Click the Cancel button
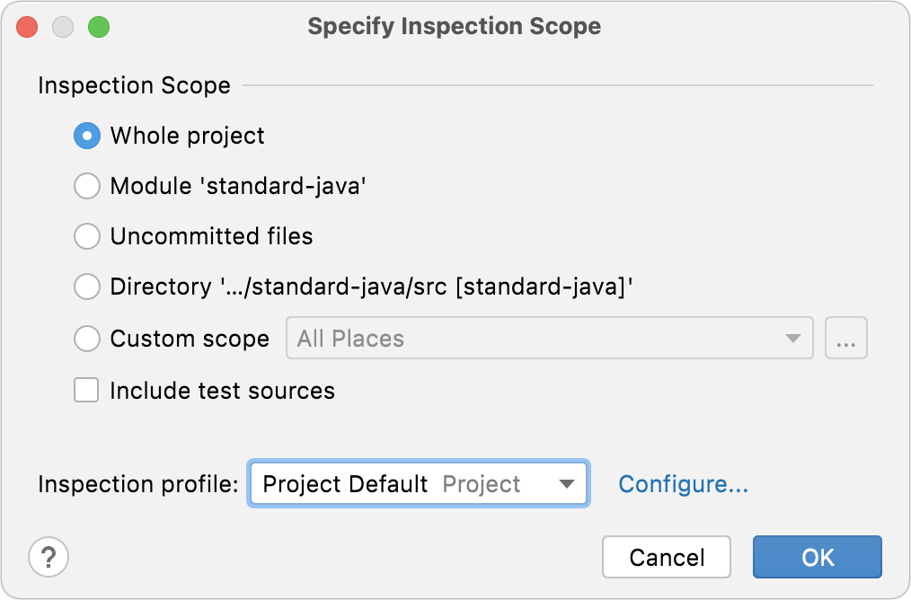Screen dimensions: 911x600 pyautogui.click(x=667, y=557)
